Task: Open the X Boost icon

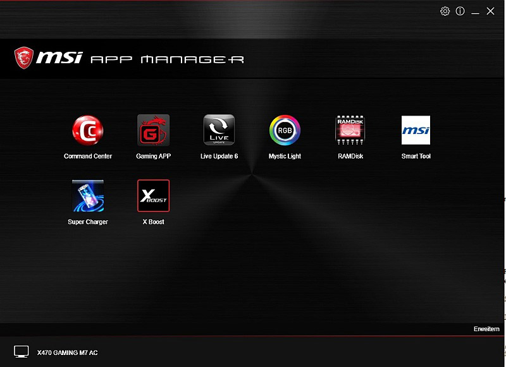Action: [x=153, y=196]
